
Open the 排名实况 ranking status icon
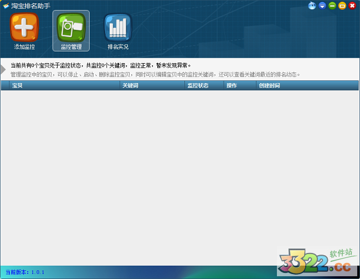click(x=118, y=30)
